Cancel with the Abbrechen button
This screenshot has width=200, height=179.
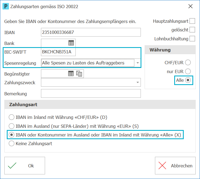click(175, 165)
